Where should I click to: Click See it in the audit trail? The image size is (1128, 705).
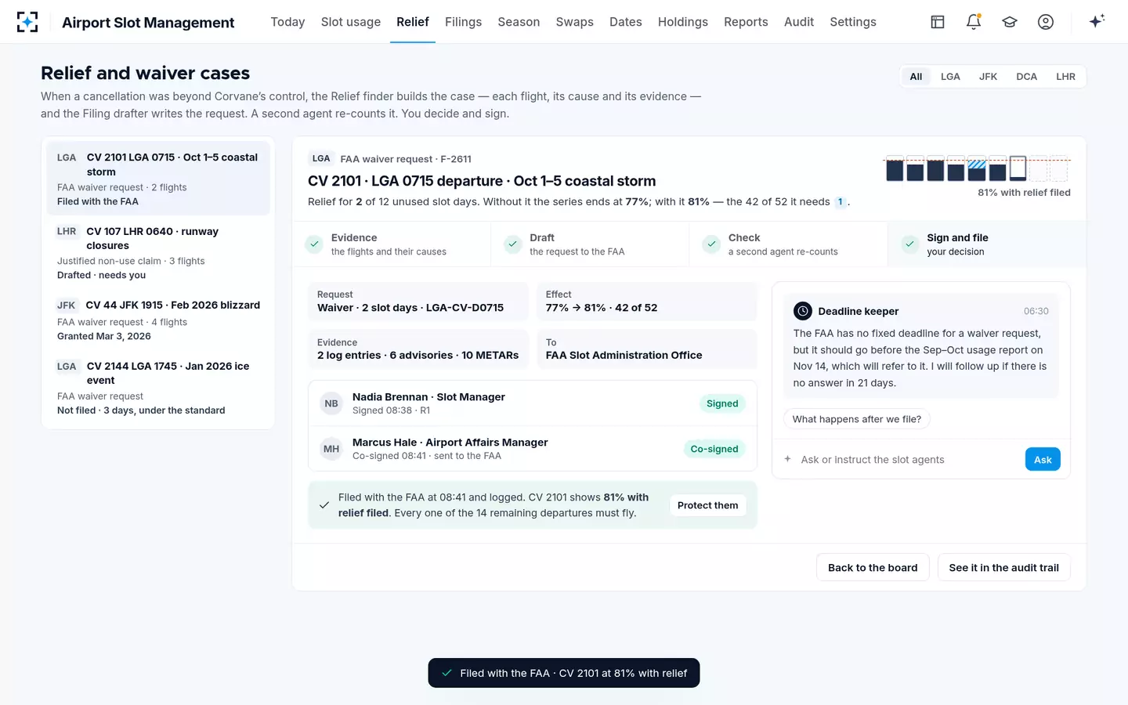click(1003, 567)
